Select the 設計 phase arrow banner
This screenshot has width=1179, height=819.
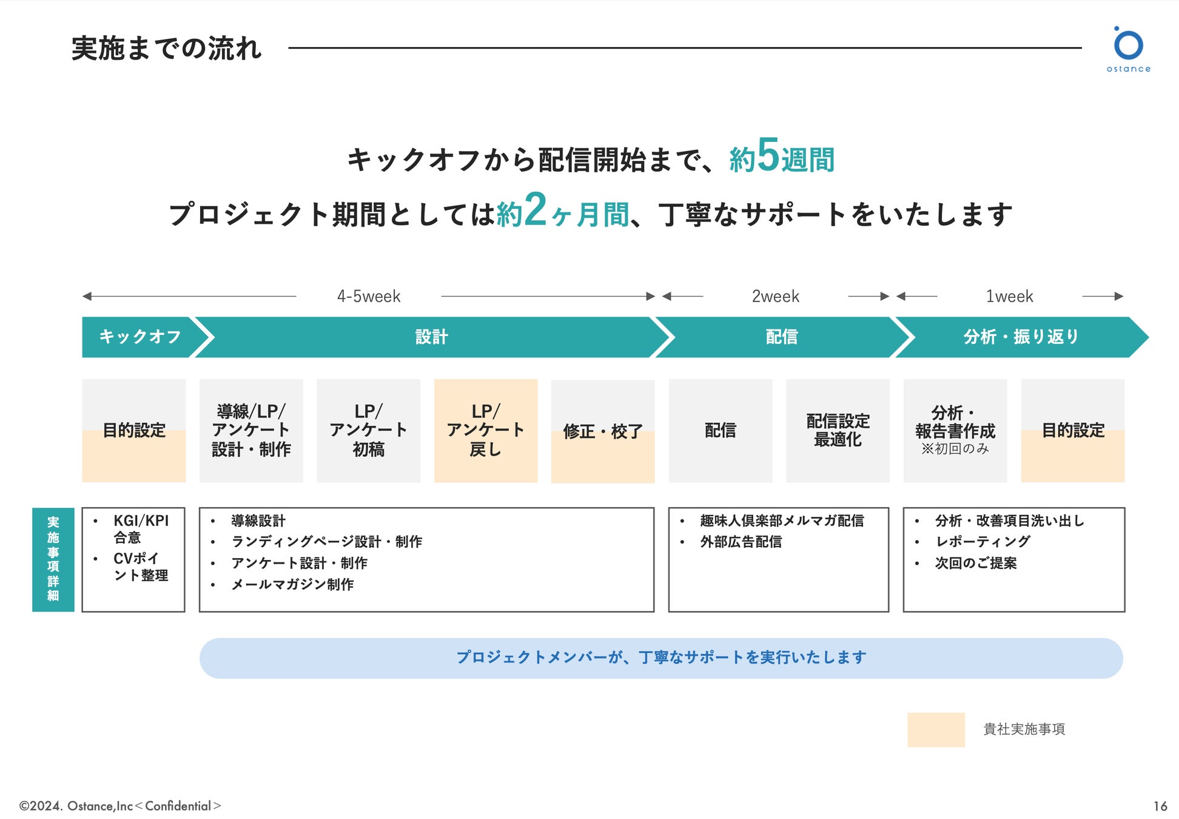431,337
